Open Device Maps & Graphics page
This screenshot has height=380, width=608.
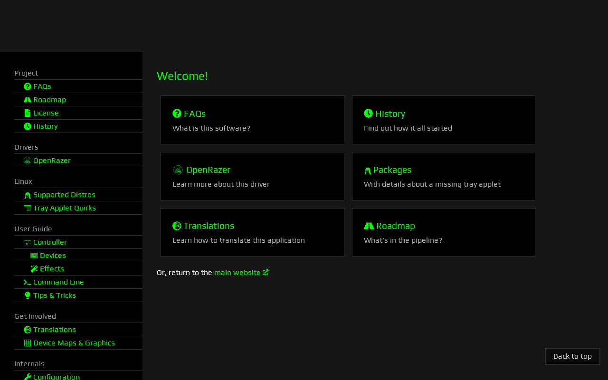pos(78,343)
